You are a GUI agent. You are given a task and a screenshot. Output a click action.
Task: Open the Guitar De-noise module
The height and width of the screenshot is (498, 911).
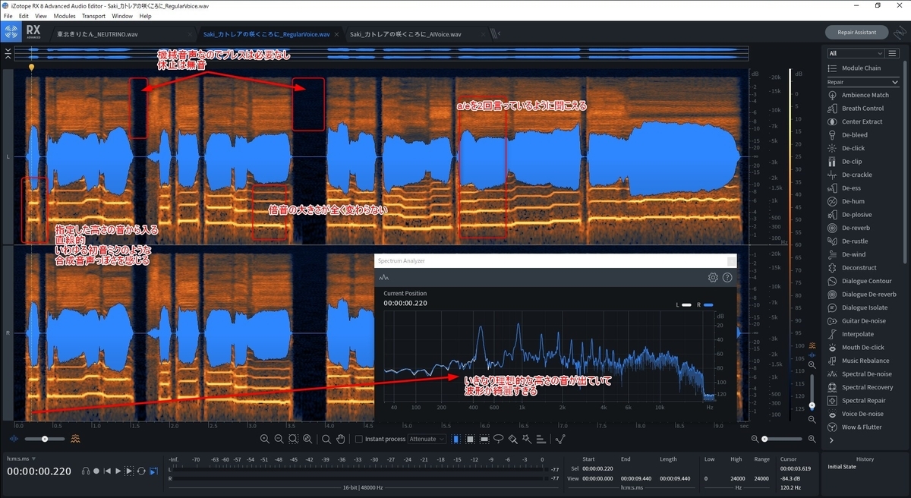(862, 321)
